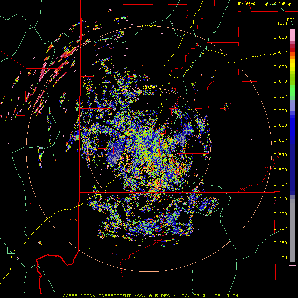Click the 0.947 legend value
Viewport: 298px width, 298px height.
(x=280, y=52)
